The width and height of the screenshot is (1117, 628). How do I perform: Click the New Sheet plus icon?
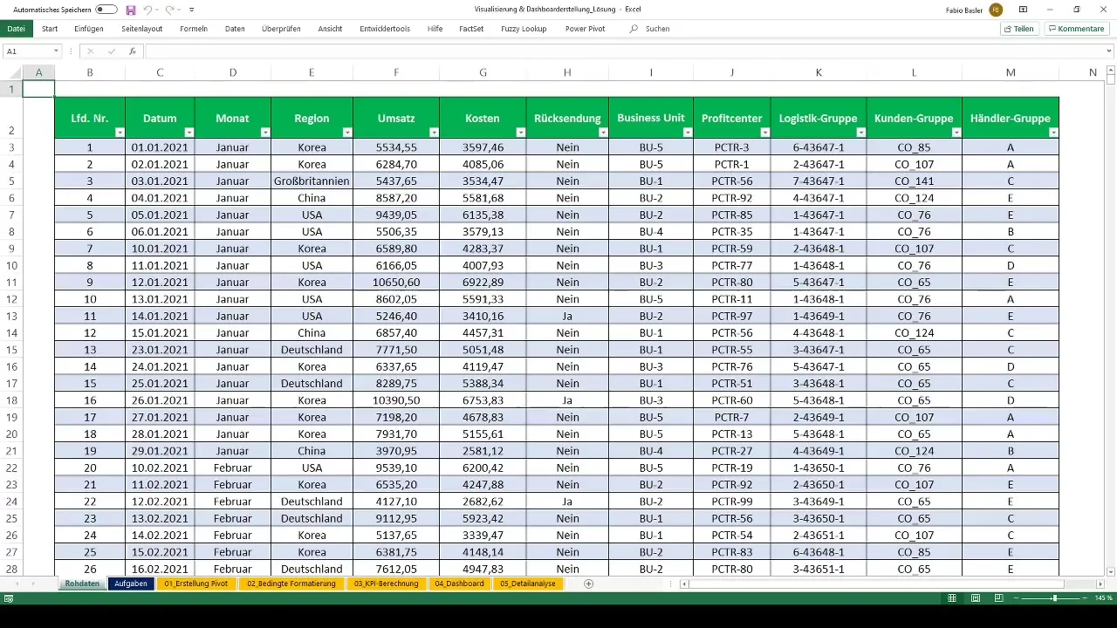pyautogui.click(x=589, y=584)
